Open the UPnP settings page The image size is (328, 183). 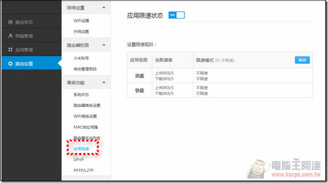point(79,159)
